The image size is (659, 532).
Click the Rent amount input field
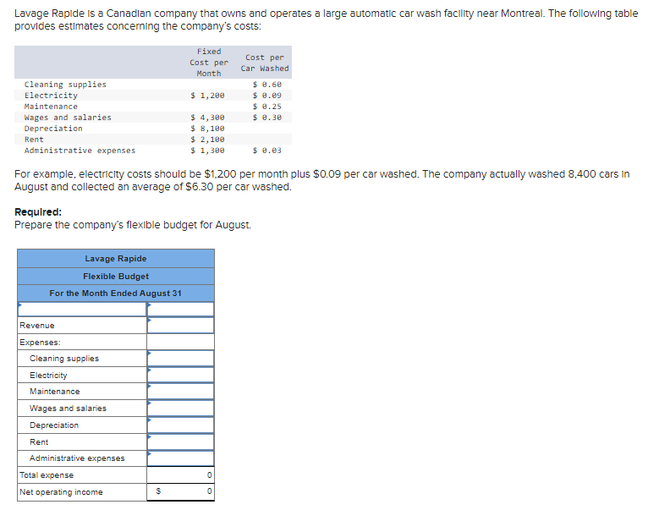(x=180, y=442)
